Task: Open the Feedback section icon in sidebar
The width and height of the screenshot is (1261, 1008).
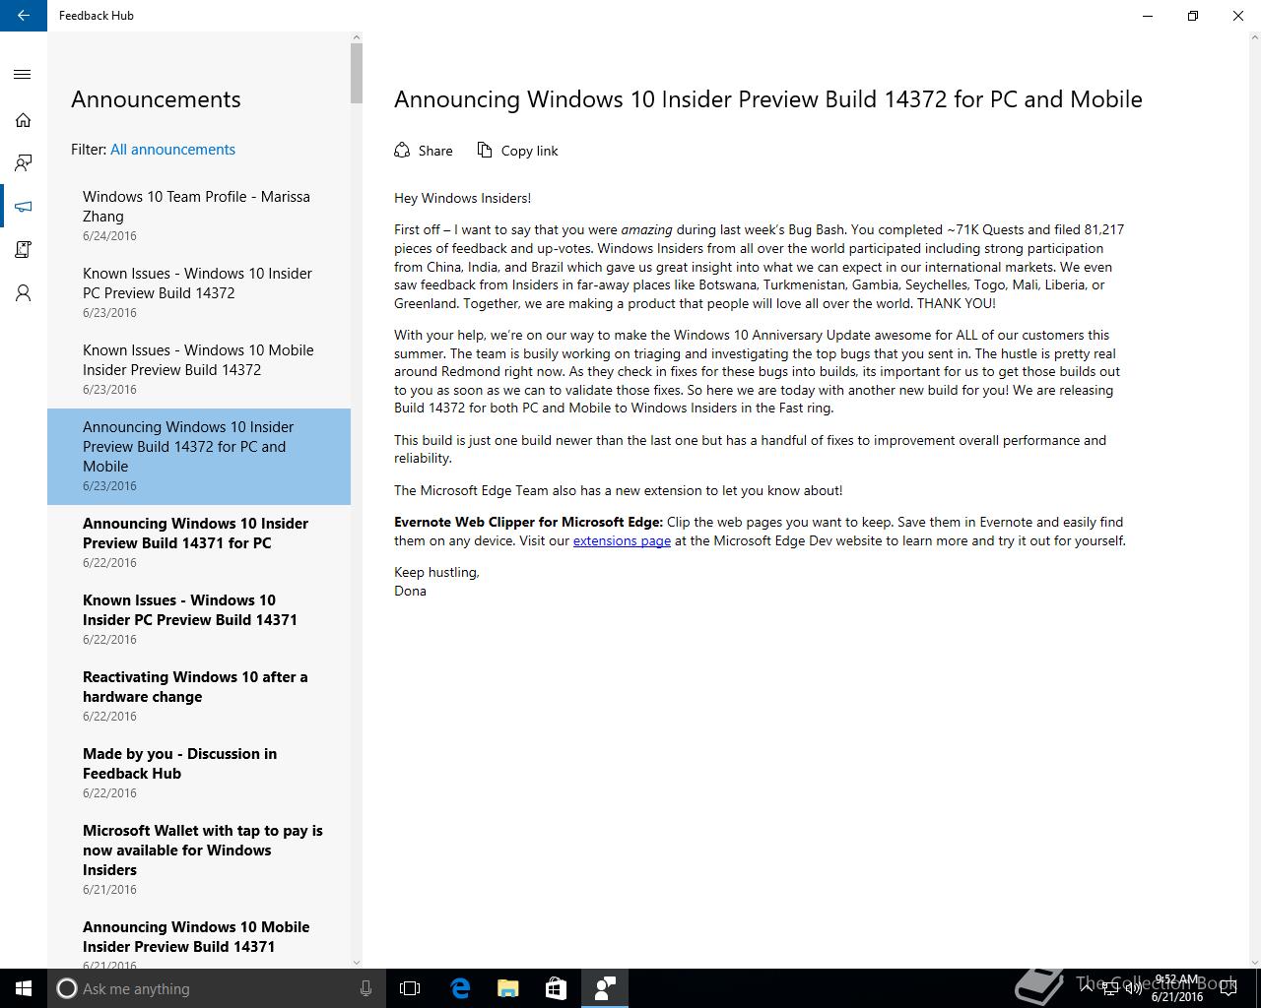Action: [x=24, y=163]
